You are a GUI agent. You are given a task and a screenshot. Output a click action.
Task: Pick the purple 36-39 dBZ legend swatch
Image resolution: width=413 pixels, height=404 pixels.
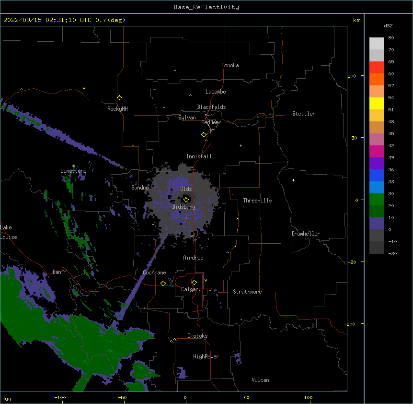[x=377, y=164]
